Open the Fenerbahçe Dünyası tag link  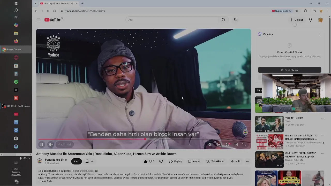[83, 171]
